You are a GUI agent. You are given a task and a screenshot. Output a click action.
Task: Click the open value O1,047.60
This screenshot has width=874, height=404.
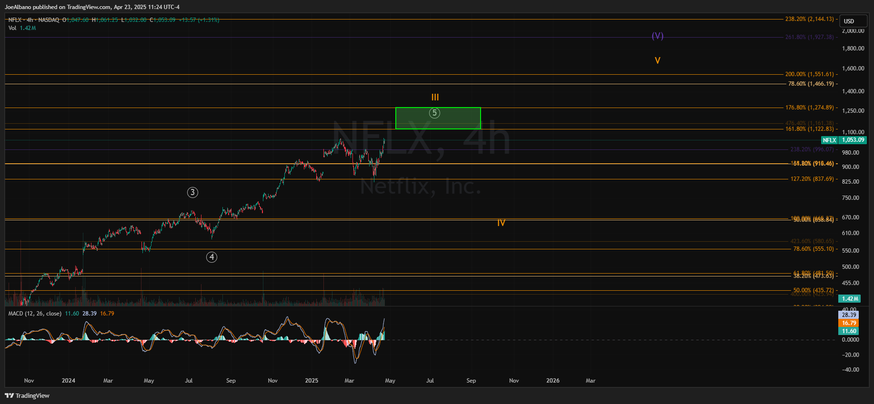(x=75, y=20)
